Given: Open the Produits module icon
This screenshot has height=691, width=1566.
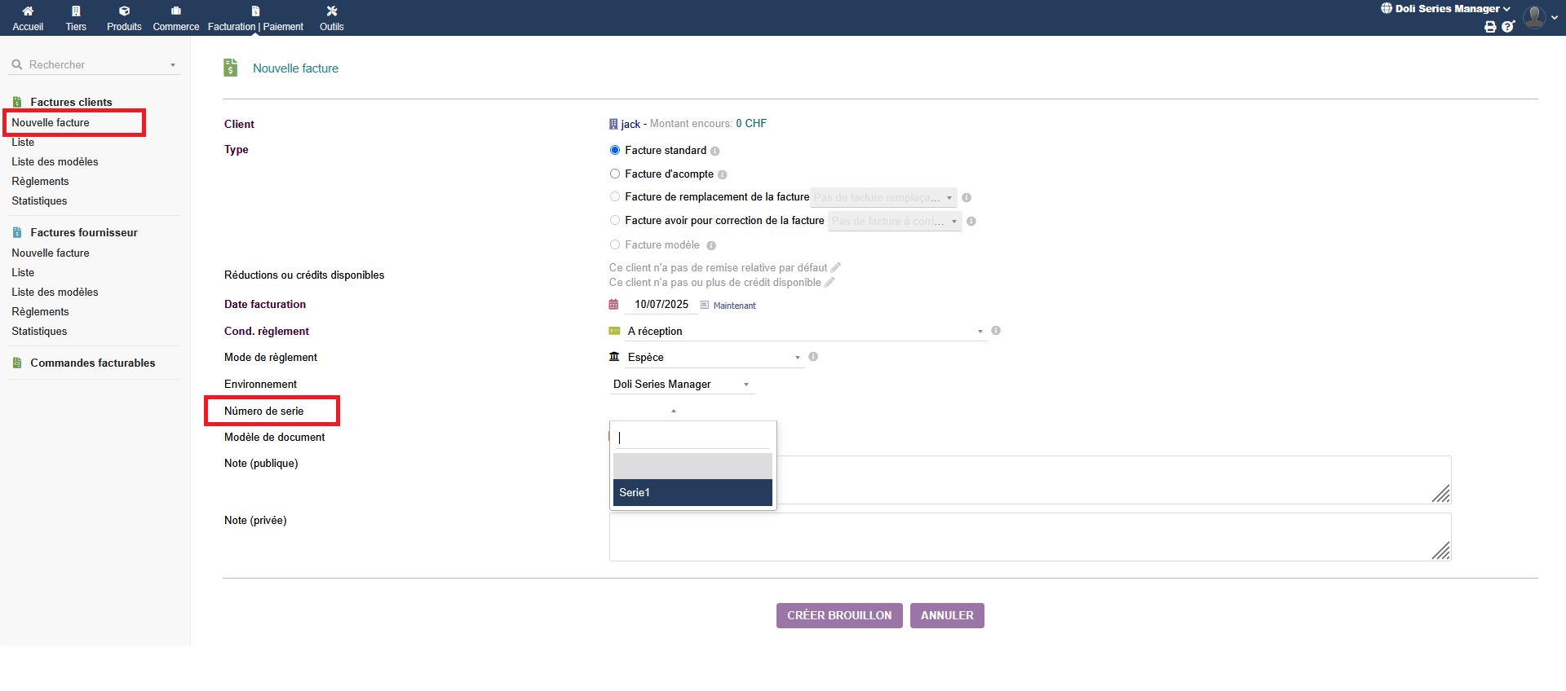Looking at the screenshot, I should pos(124,11).
